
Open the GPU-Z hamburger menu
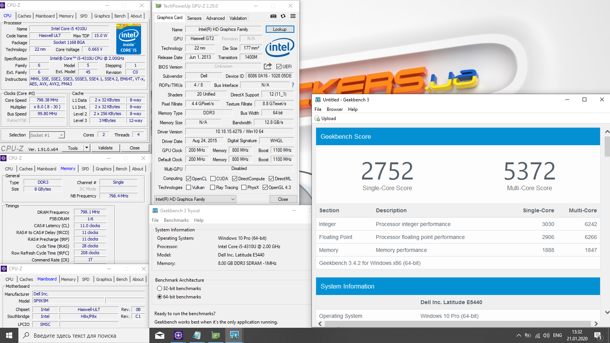[x=293, y=16]
